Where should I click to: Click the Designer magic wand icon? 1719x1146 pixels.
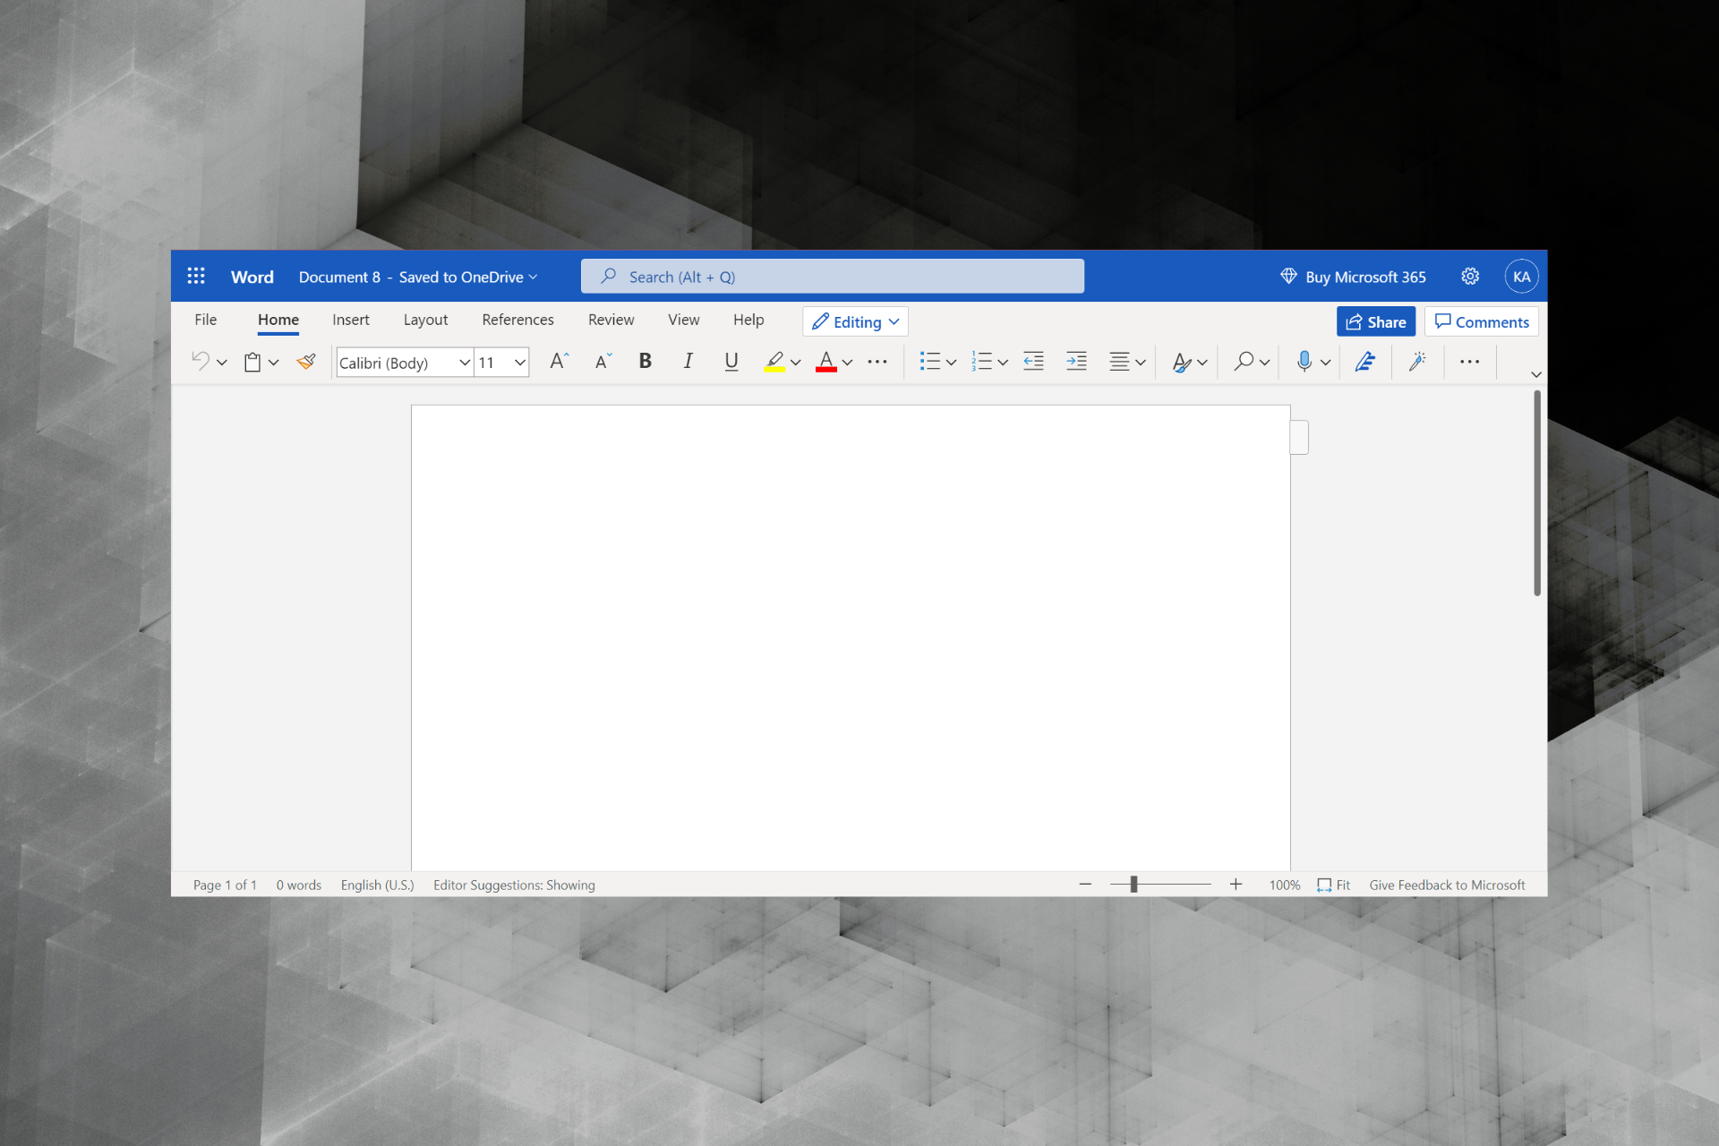(x=1416, y=362)
